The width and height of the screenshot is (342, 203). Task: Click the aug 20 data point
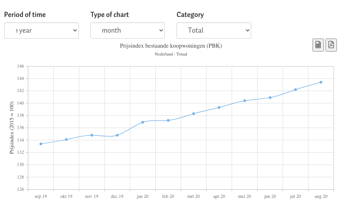321,82
